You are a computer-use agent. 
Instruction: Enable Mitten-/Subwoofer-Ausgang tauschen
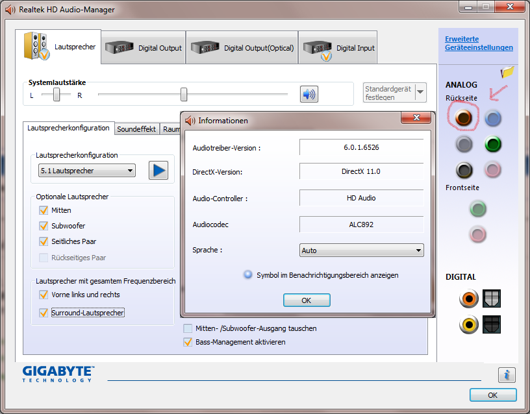point(188,328)
